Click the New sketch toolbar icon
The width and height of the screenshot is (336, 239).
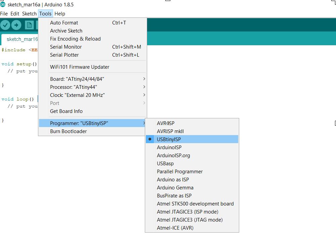point(29,25)
